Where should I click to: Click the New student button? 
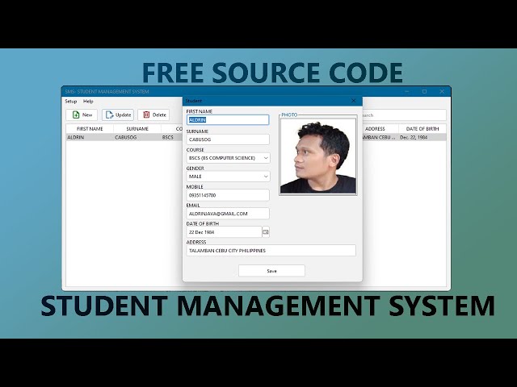coord(82,114)
